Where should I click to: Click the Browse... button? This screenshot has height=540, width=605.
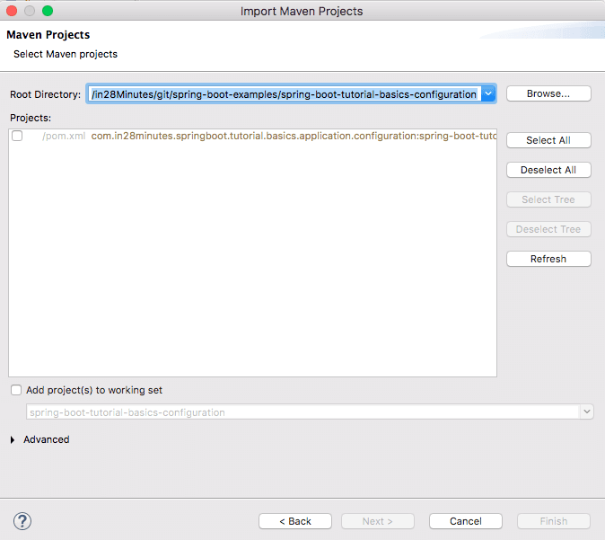(548, 93)
